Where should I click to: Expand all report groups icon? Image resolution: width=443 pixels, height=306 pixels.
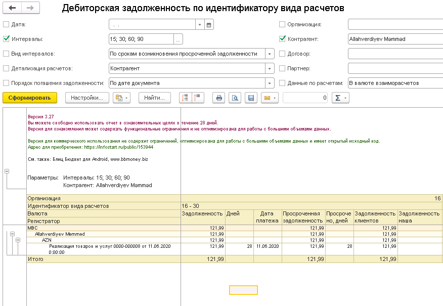185,98
